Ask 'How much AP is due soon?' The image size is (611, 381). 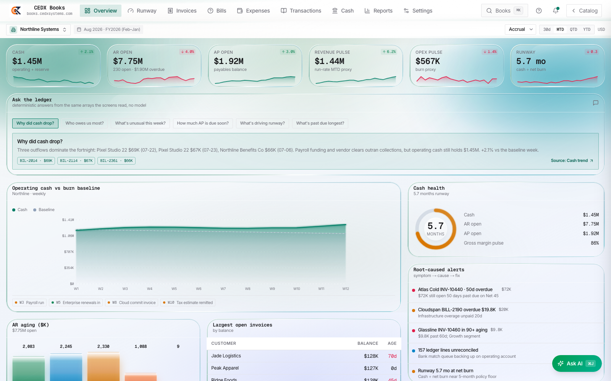point(203,123)
